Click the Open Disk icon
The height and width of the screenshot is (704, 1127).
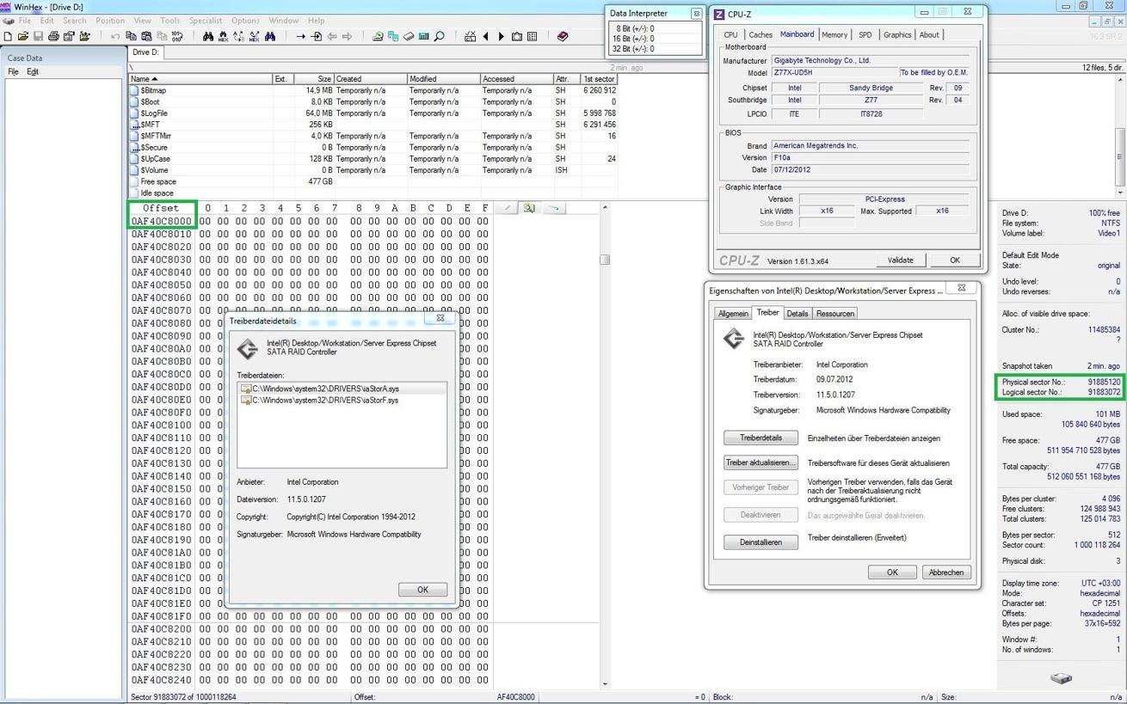(x=378, y=36)
